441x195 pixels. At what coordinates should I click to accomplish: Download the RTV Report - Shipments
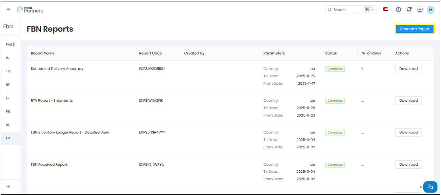(408, 101)
